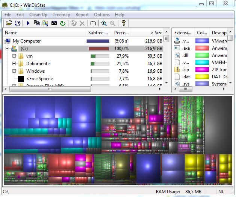Select the My Computer row
Viewport: 236px width, 197px height.
83,41
